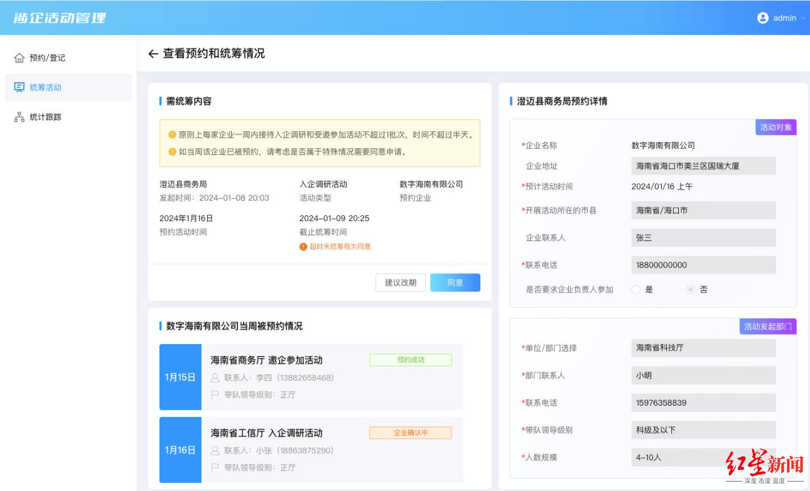Open 统计跟踪 in the sidebar
Viewport: 810px width, 491px height.
[46, 117]
